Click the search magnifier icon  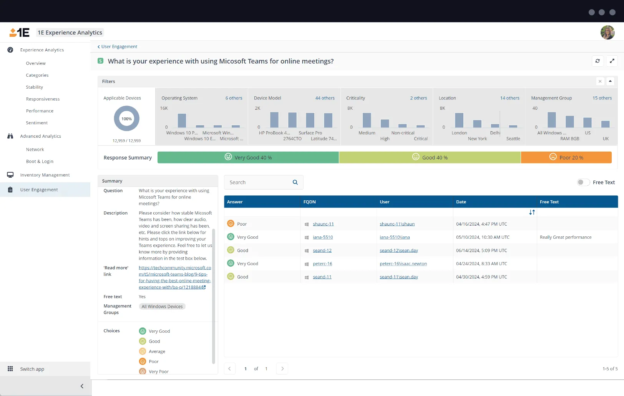point(295,182)
